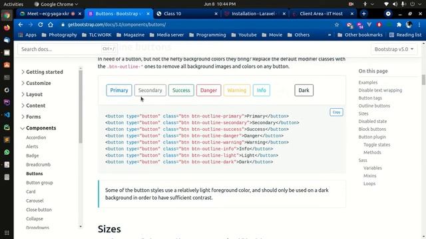Expand the Content section
Viewport: 426px width, 239px height.
coord(33,106)
